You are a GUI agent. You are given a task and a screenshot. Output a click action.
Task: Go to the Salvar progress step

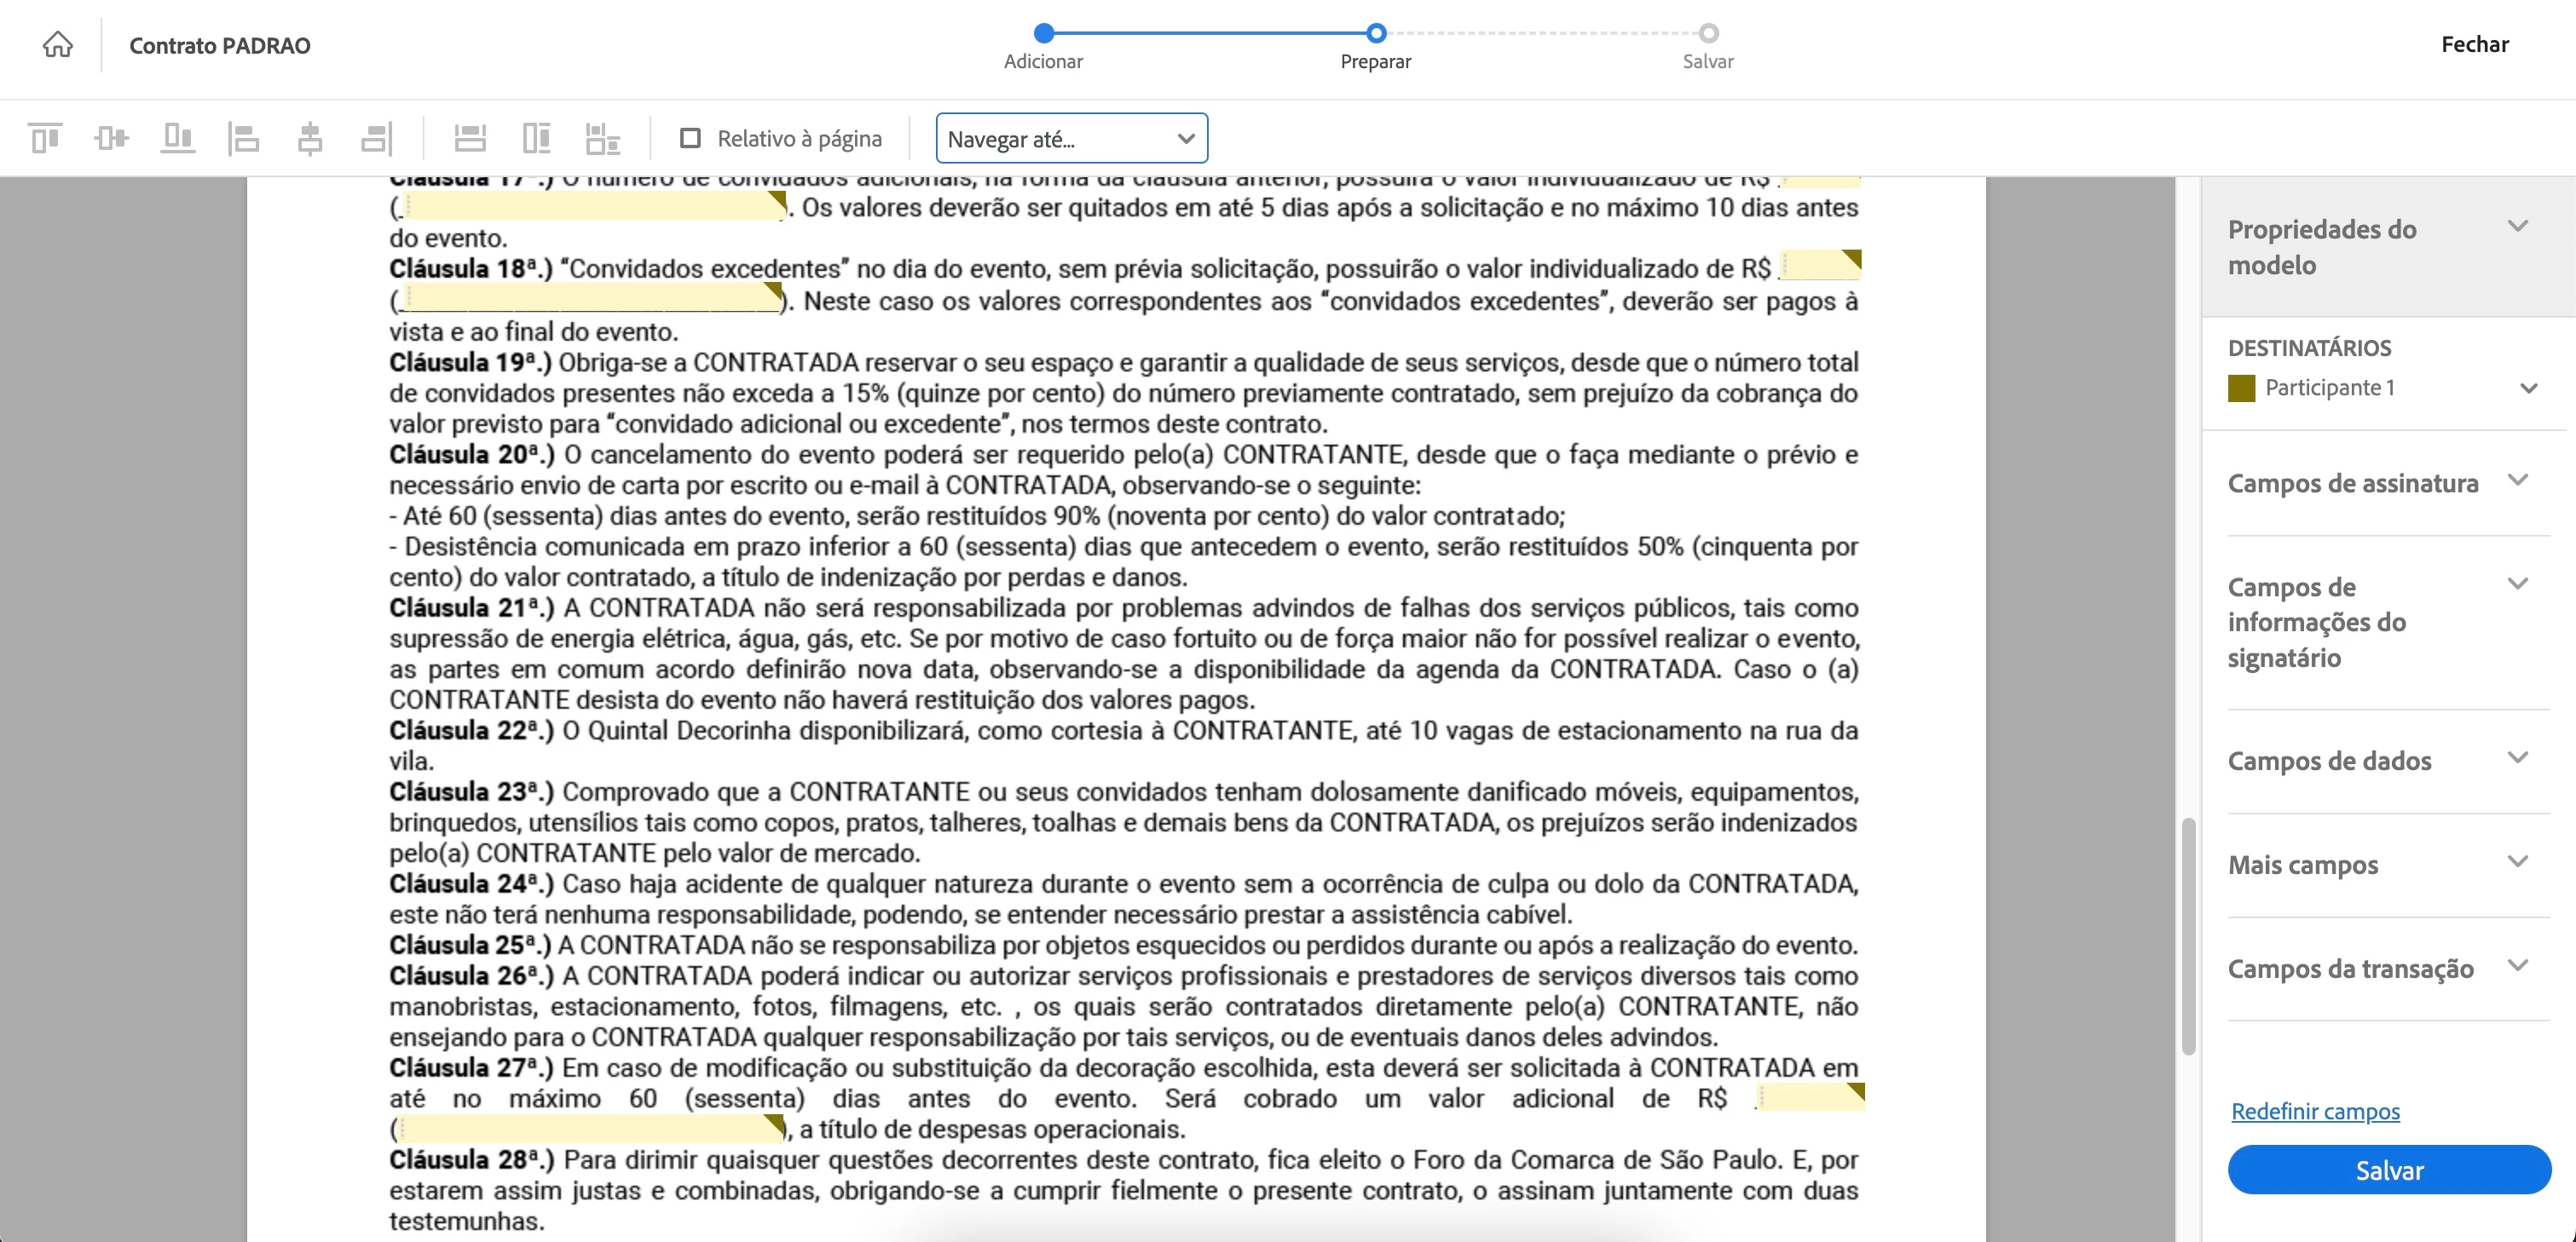pos(1708,34)
